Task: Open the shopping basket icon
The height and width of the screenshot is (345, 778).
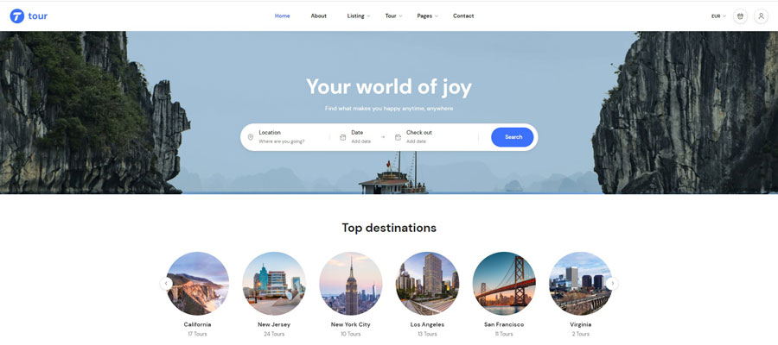Action: point(740,16)
